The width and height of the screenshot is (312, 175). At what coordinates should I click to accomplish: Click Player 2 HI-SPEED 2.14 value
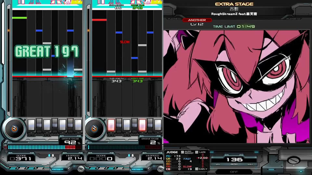[155, 158]
